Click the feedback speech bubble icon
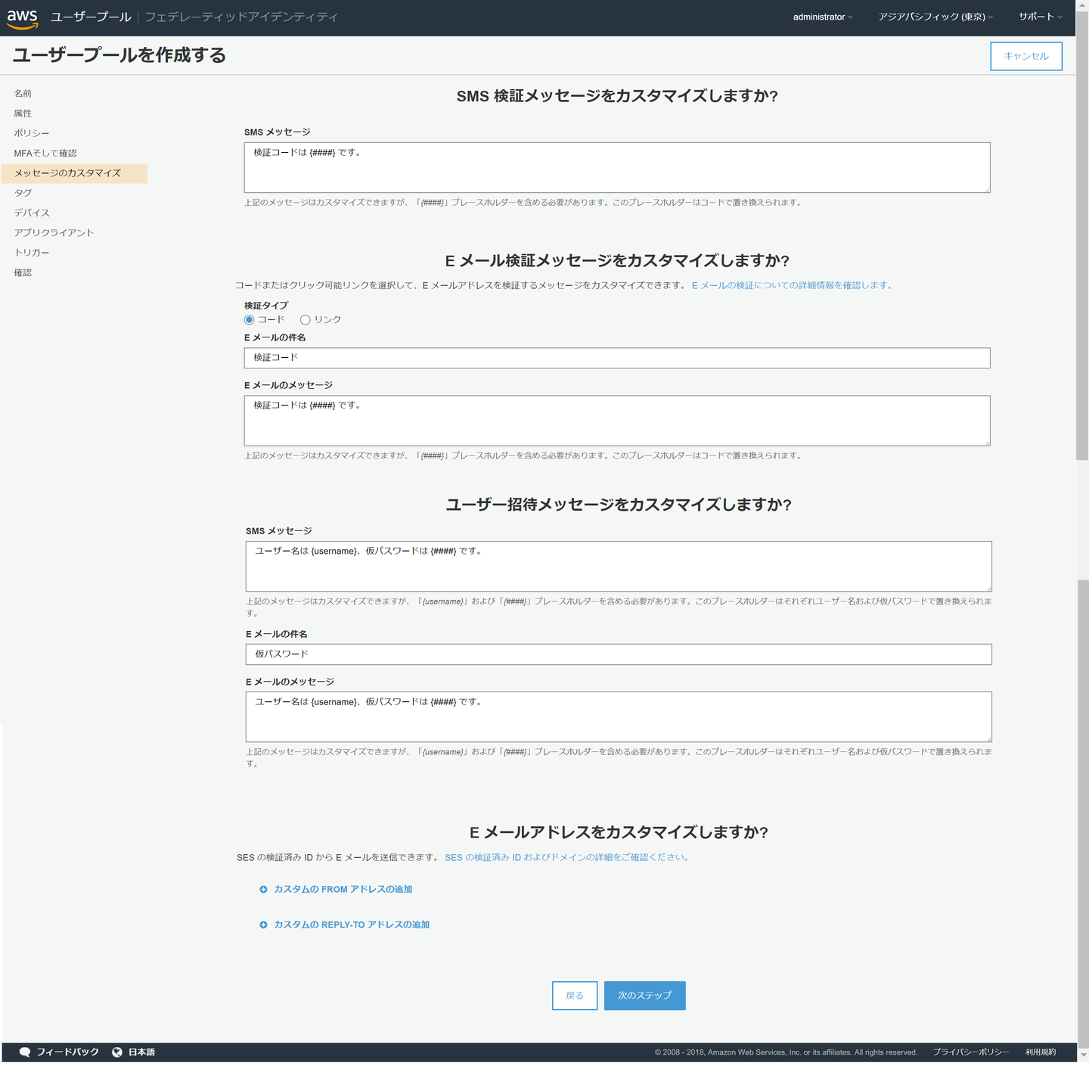Image resolution: width=1089 pixels, height=1066 pixels. 25,1052
